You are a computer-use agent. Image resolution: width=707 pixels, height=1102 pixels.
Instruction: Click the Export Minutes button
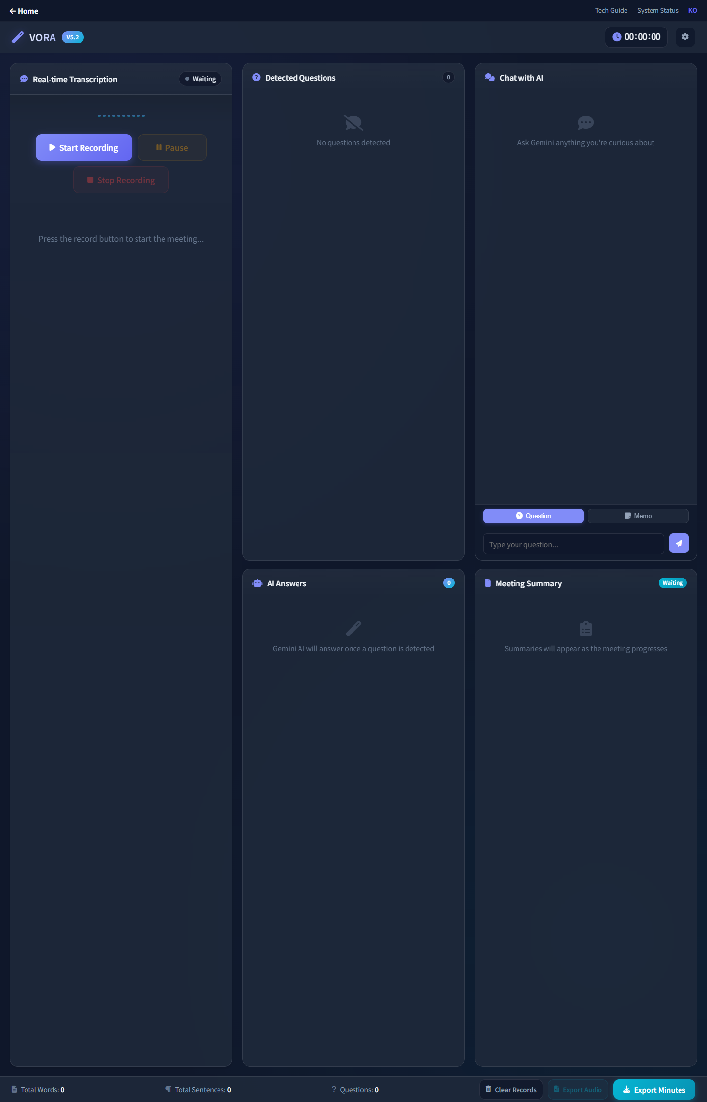click(654, 1089)
